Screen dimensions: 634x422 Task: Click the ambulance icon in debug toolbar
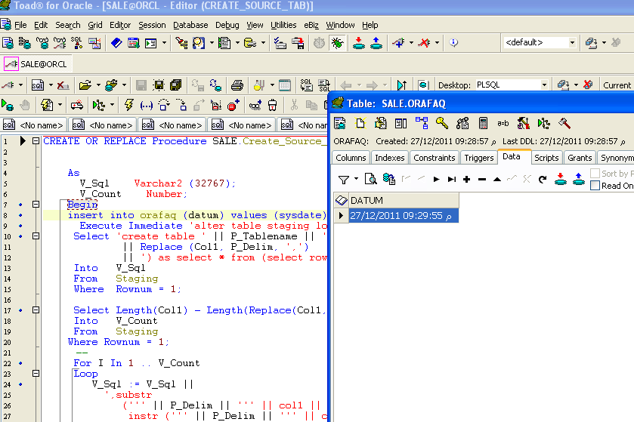[77, 106]
